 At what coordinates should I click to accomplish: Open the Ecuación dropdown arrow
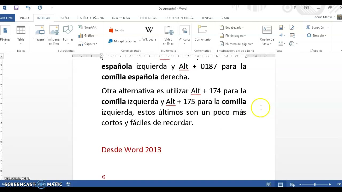[328, 27]
